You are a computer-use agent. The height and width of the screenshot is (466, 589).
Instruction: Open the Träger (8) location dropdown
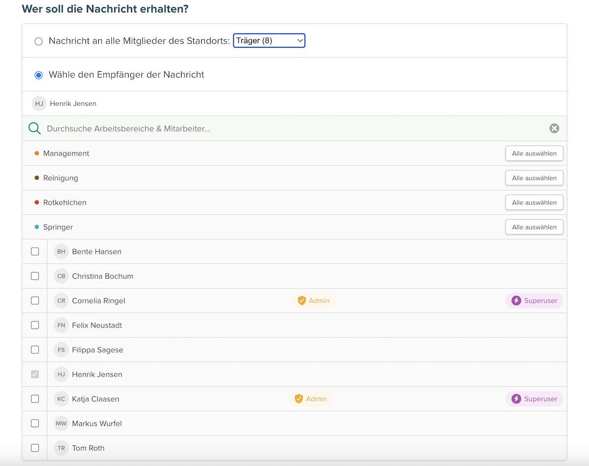(x=269, y=41)
